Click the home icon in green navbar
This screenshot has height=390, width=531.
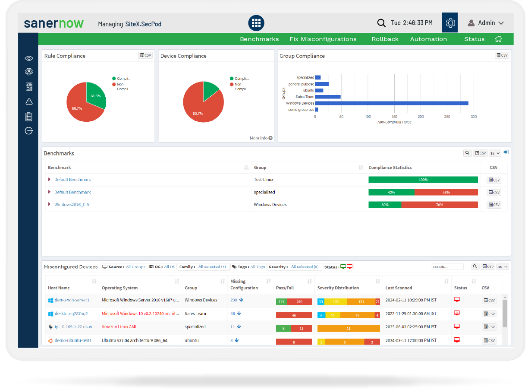(x=498, y=39)
